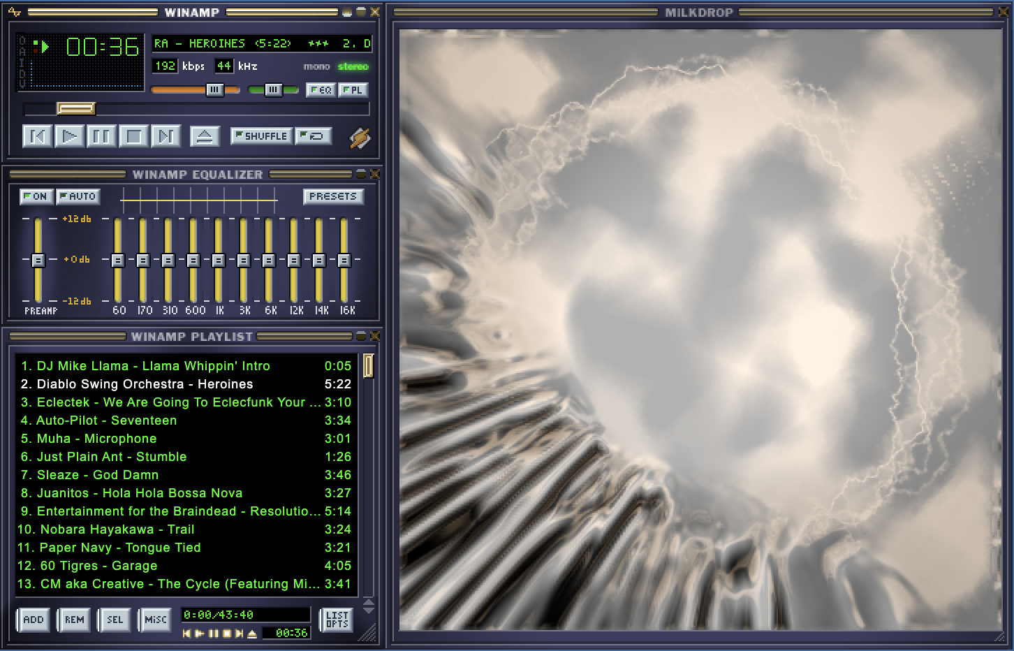Open the playlist ADD menu
Image resolution: width=1014 pixels, height=651 pixels.
click(x=34, y=620)
